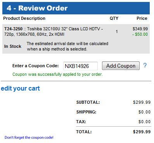Click the quantity value 1
This screenshot has height=143, width=154.
coord(117,31)
